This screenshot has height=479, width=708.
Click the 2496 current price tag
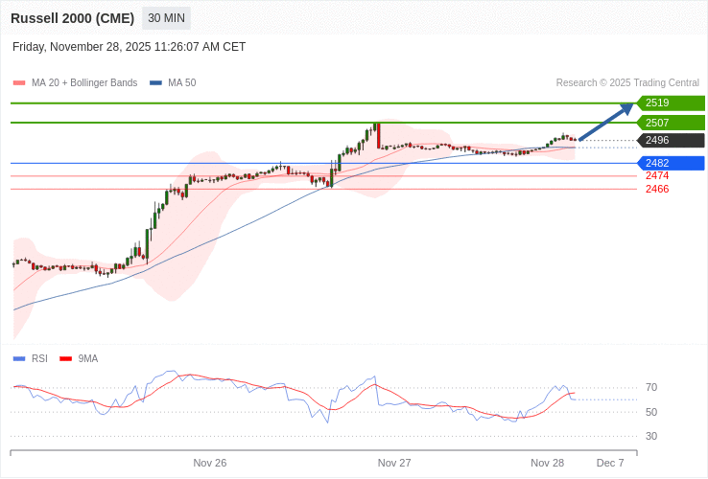coord(671,140)
